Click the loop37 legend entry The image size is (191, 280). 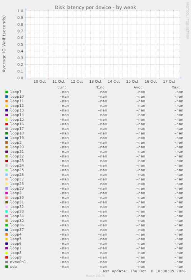click(17, 230)
